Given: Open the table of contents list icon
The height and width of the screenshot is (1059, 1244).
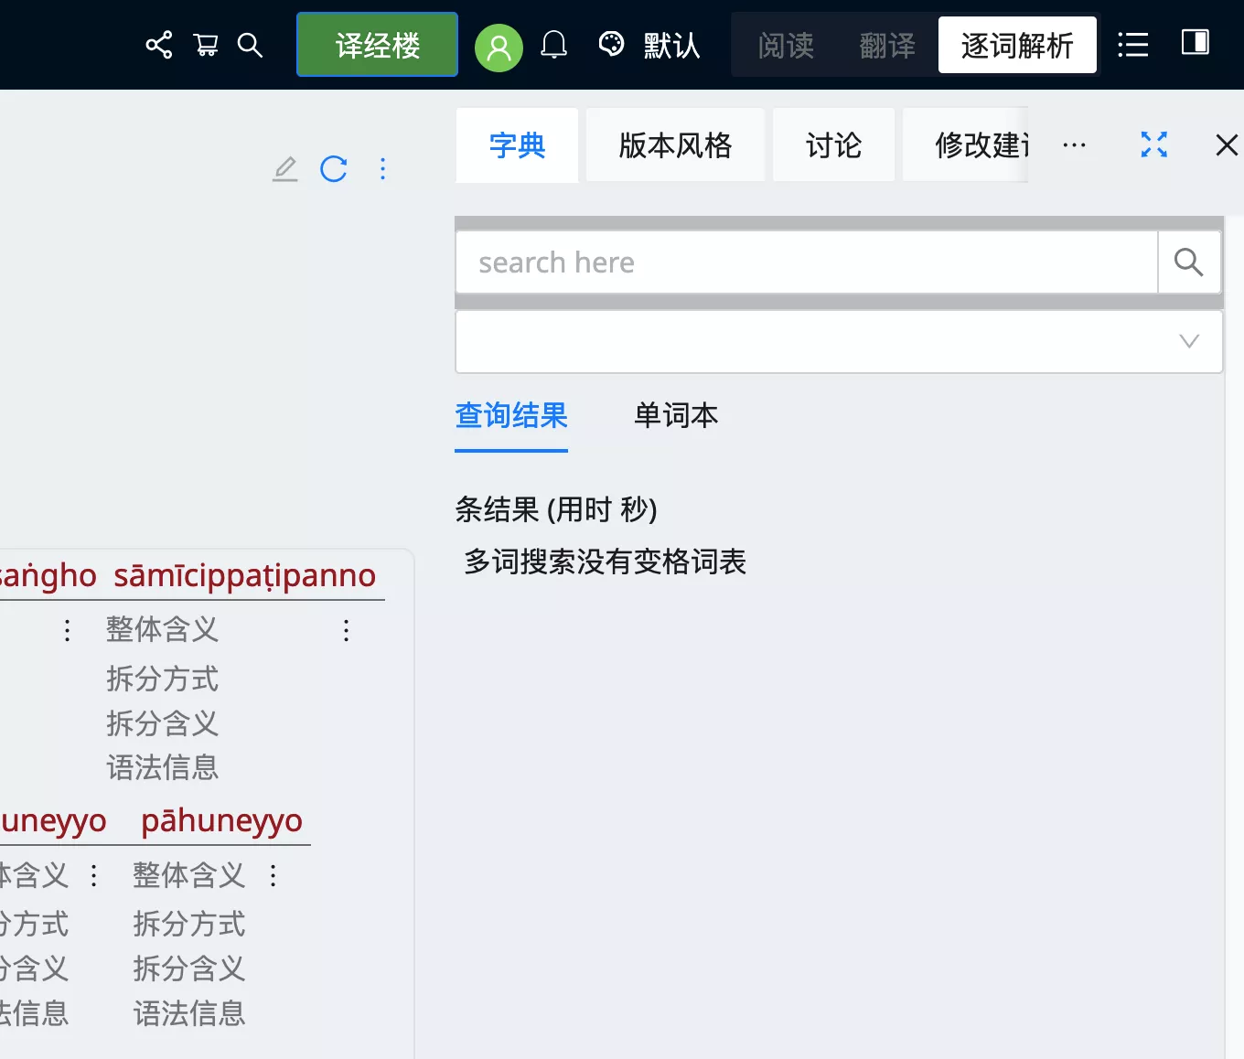Looking at the screenshot, I should 1132,45.
